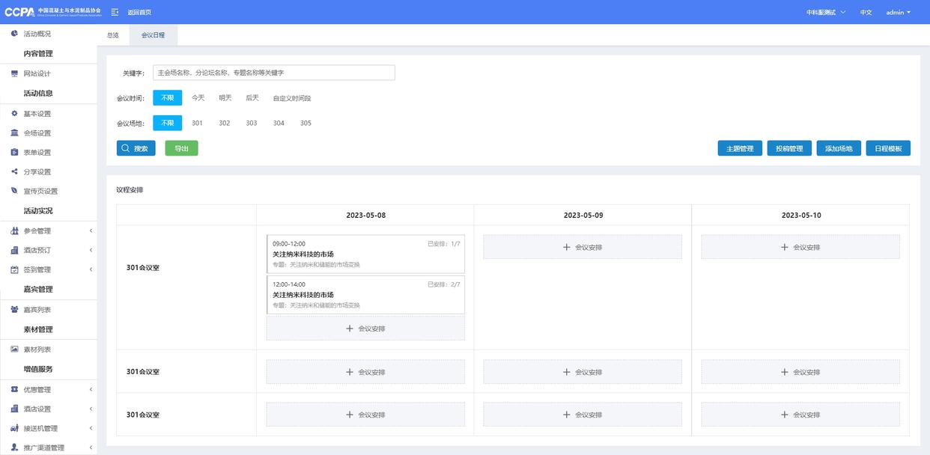Screen dimensions: 930x455
Task: Switch to the 会议日程 tab
Action: click(x=153, y=35)
